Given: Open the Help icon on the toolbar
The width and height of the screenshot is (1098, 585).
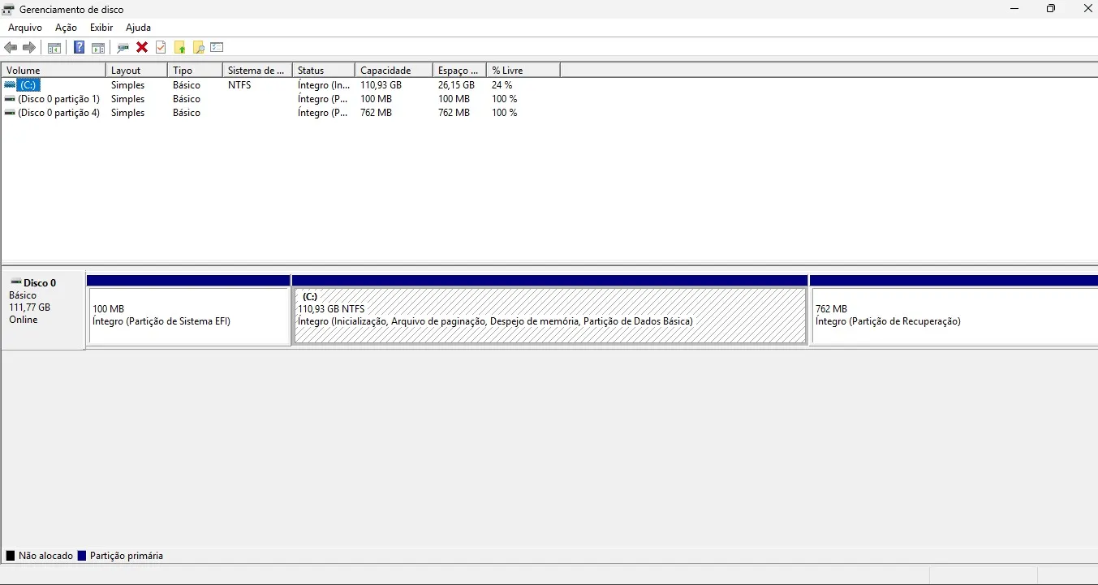Looking at the screenshot, I should [x=79, y=47].
